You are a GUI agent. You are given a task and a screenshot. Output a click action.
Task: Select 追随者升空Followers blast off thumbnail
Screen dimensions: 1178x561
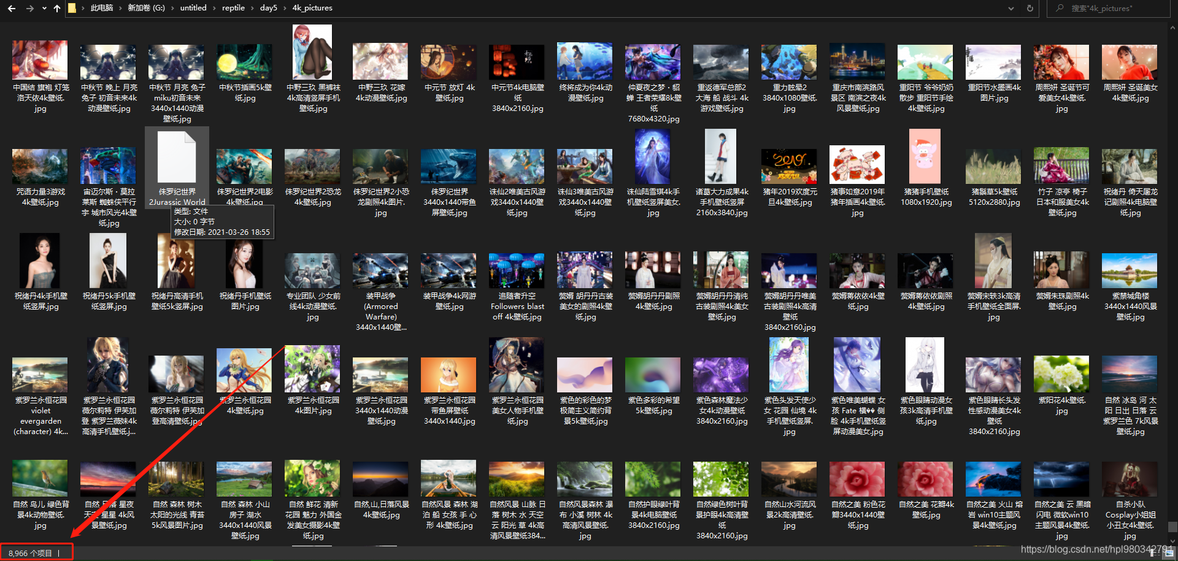[x=517, y=270]
